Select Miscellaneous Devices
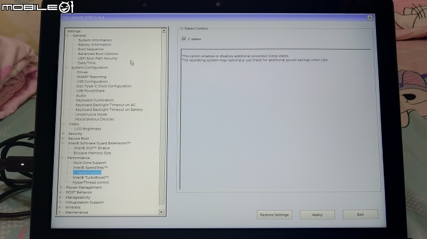427x239 pixels. (94, 119)
